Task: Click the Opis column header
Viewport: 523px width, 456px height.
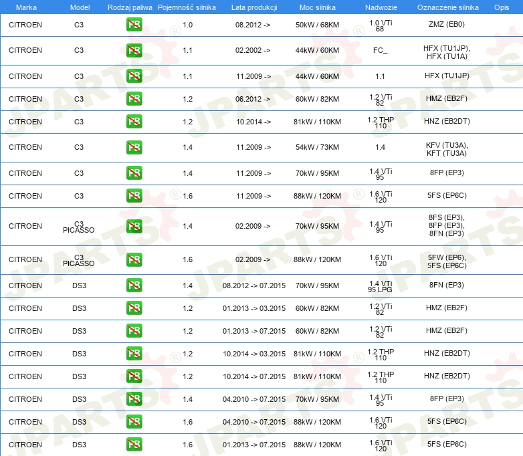Action: pyautogui.click(x=501, y=7)
